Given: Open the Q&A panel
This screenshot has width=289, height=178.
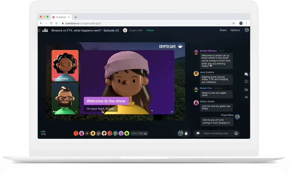Looking at the screenshot, I should point(246,82).
